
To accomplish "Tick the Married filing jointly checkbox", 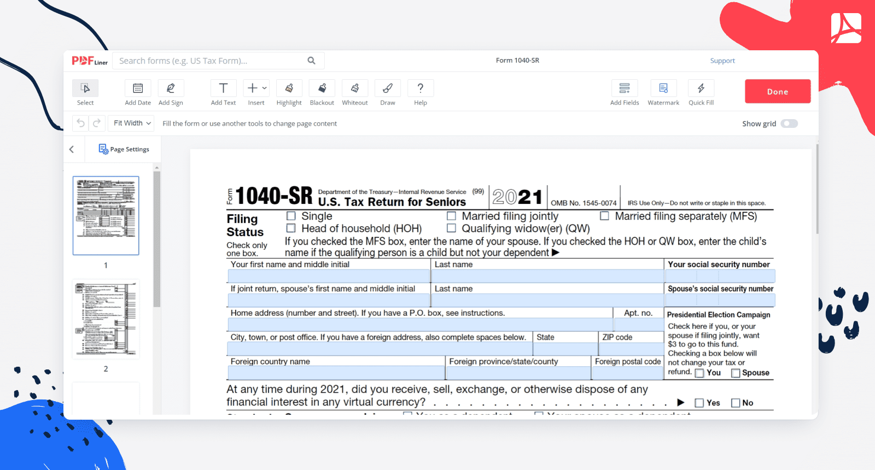I will [x=451, y=216].
